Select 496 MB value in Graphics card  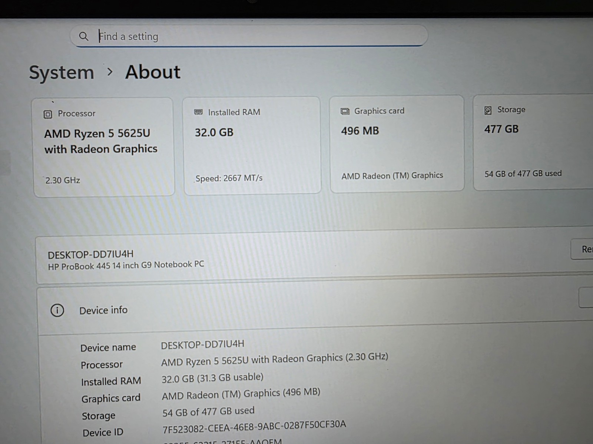[x=360, y=131]
